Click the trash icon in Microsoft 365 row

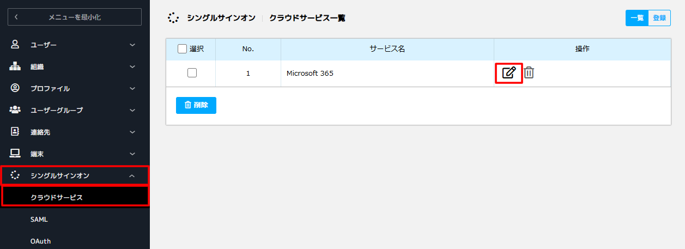(529, 72)
